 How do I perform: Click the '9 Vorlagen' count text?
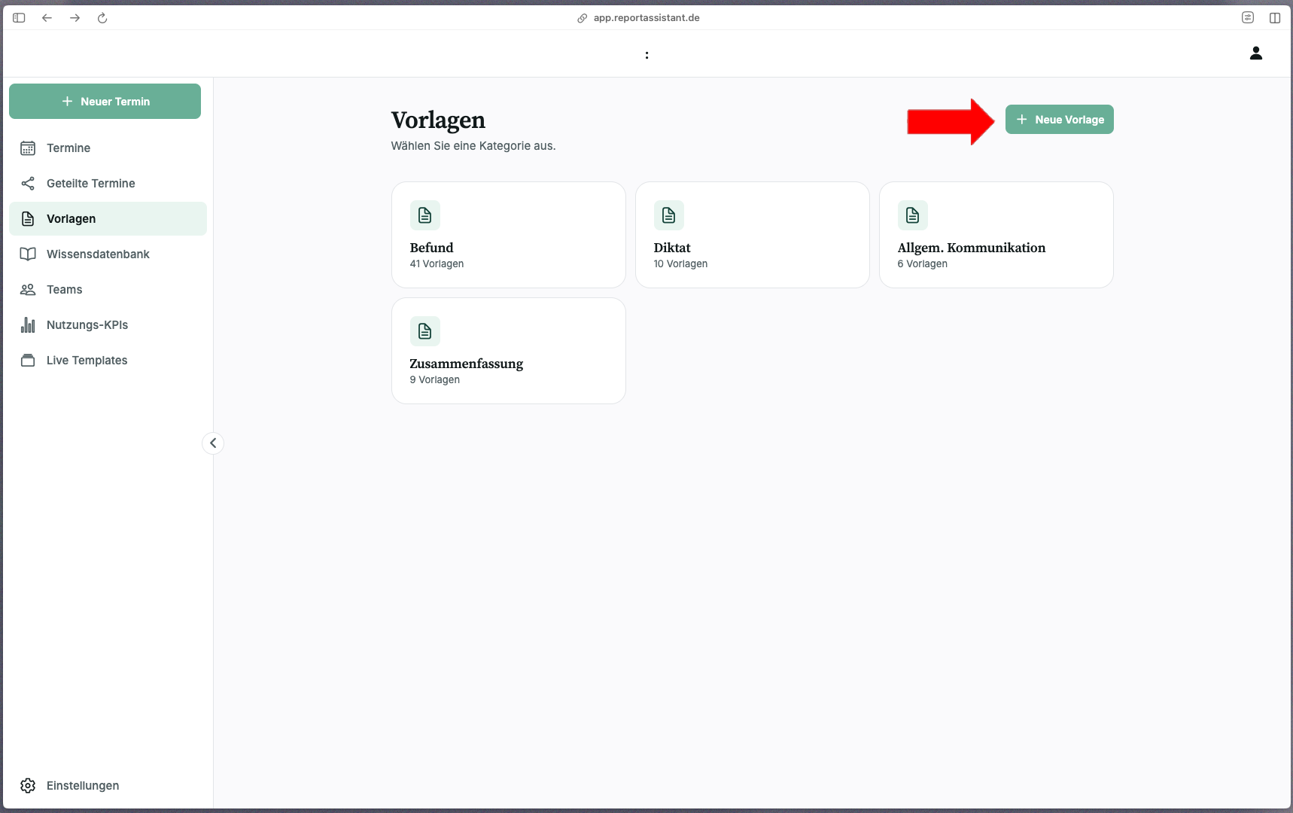(x=434, y=380)
